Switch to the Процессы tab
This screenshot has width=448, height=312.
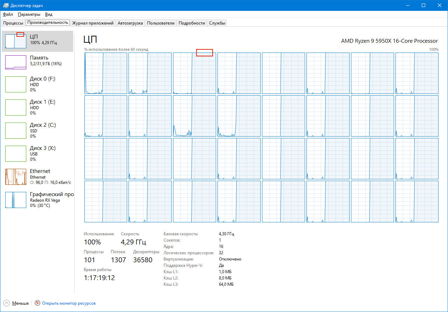[13, 23]
